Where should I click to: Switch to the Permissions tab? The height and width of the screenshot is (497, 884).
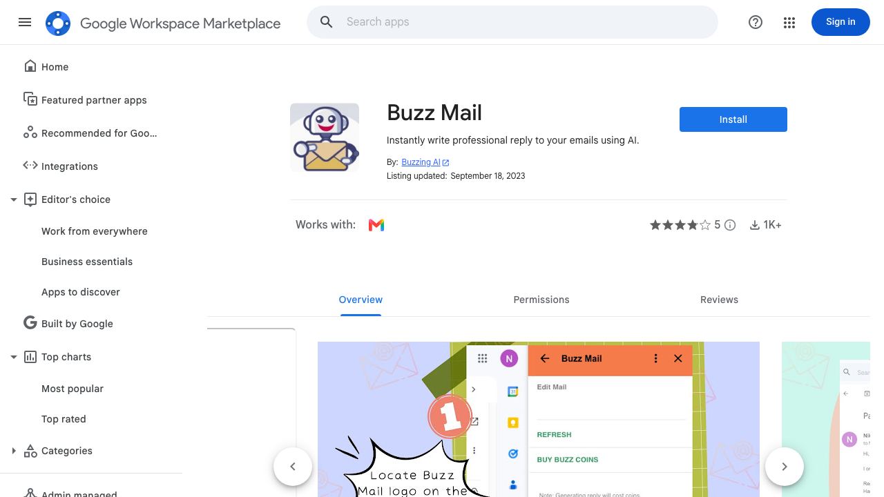pos(541,300)
